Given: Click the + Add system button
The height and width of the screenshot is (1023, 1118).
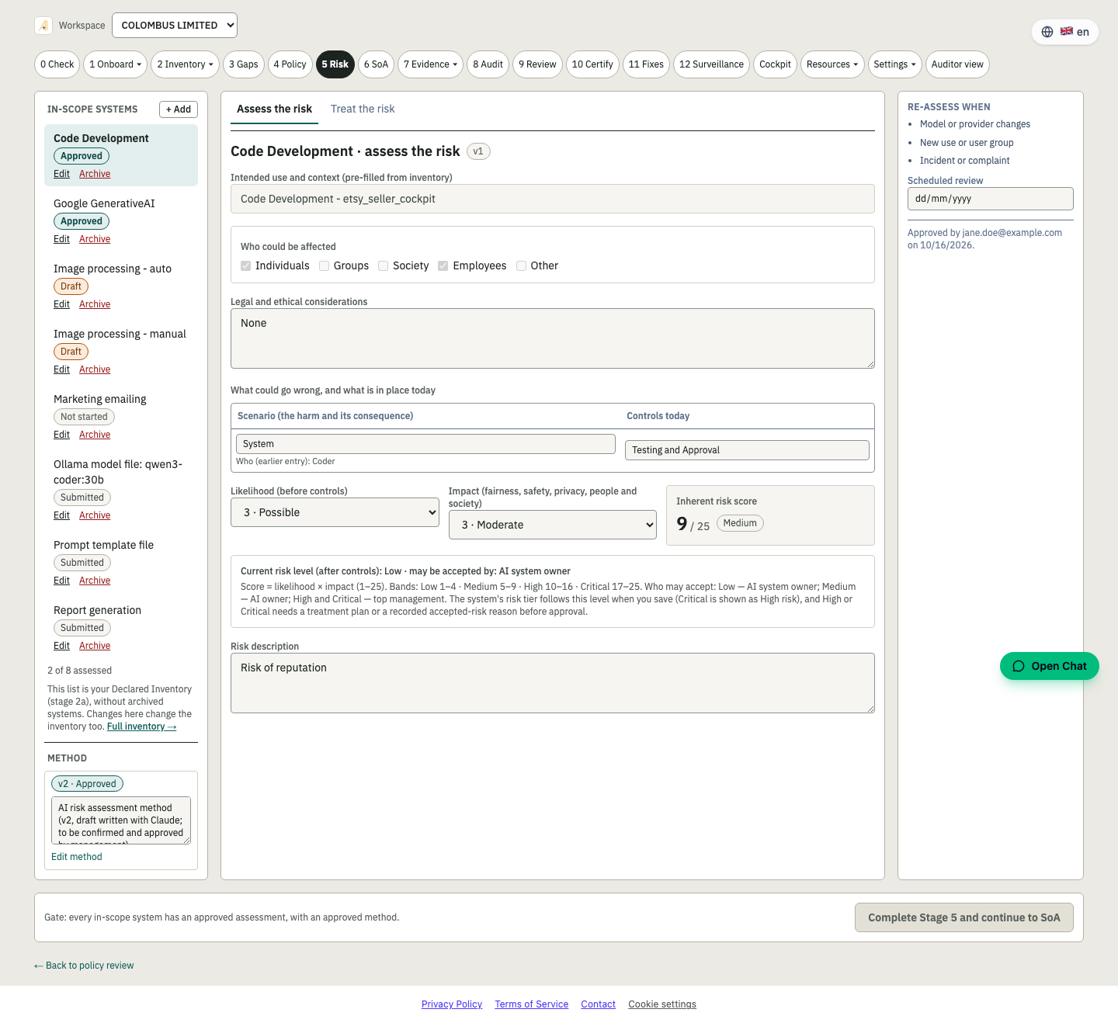Looking at the screenshot, I should pos(179,109).
